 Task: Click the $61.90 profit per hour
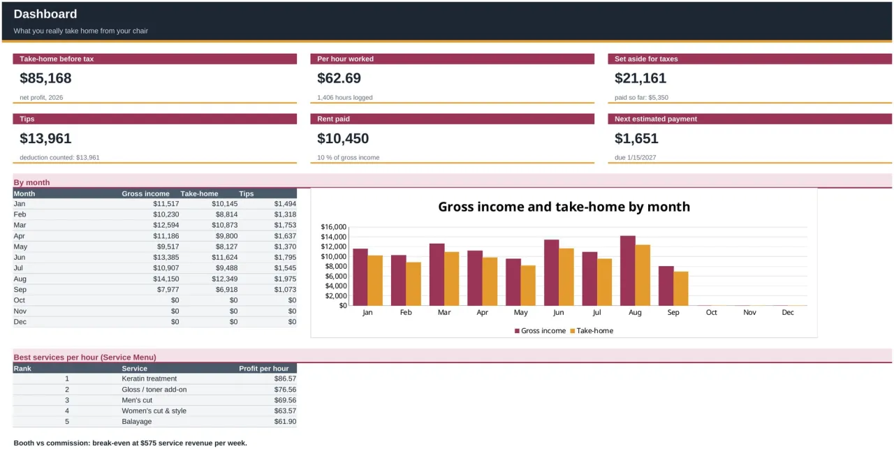coord(285,422)
